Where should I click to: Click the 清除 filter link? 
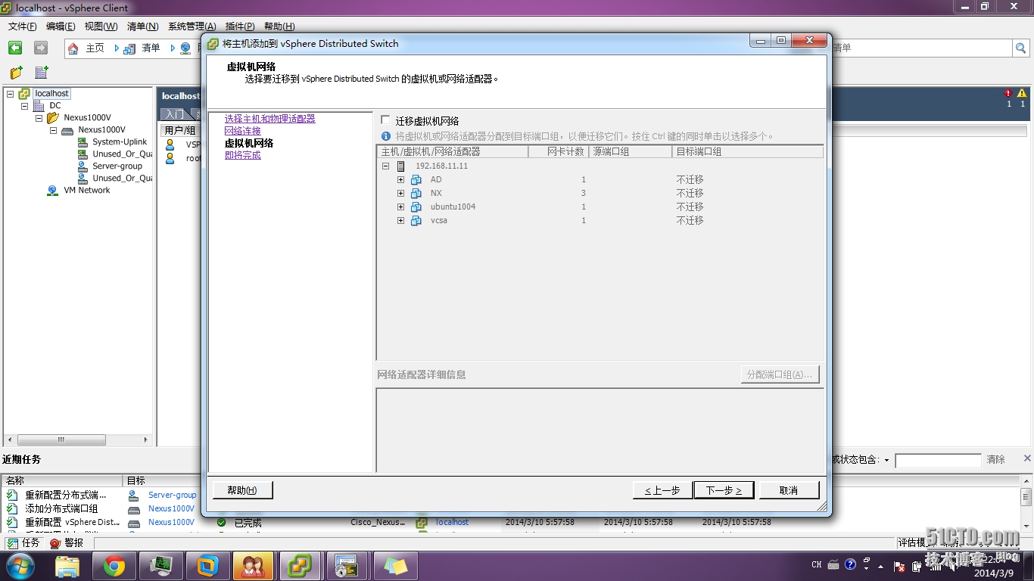point(995,460)
